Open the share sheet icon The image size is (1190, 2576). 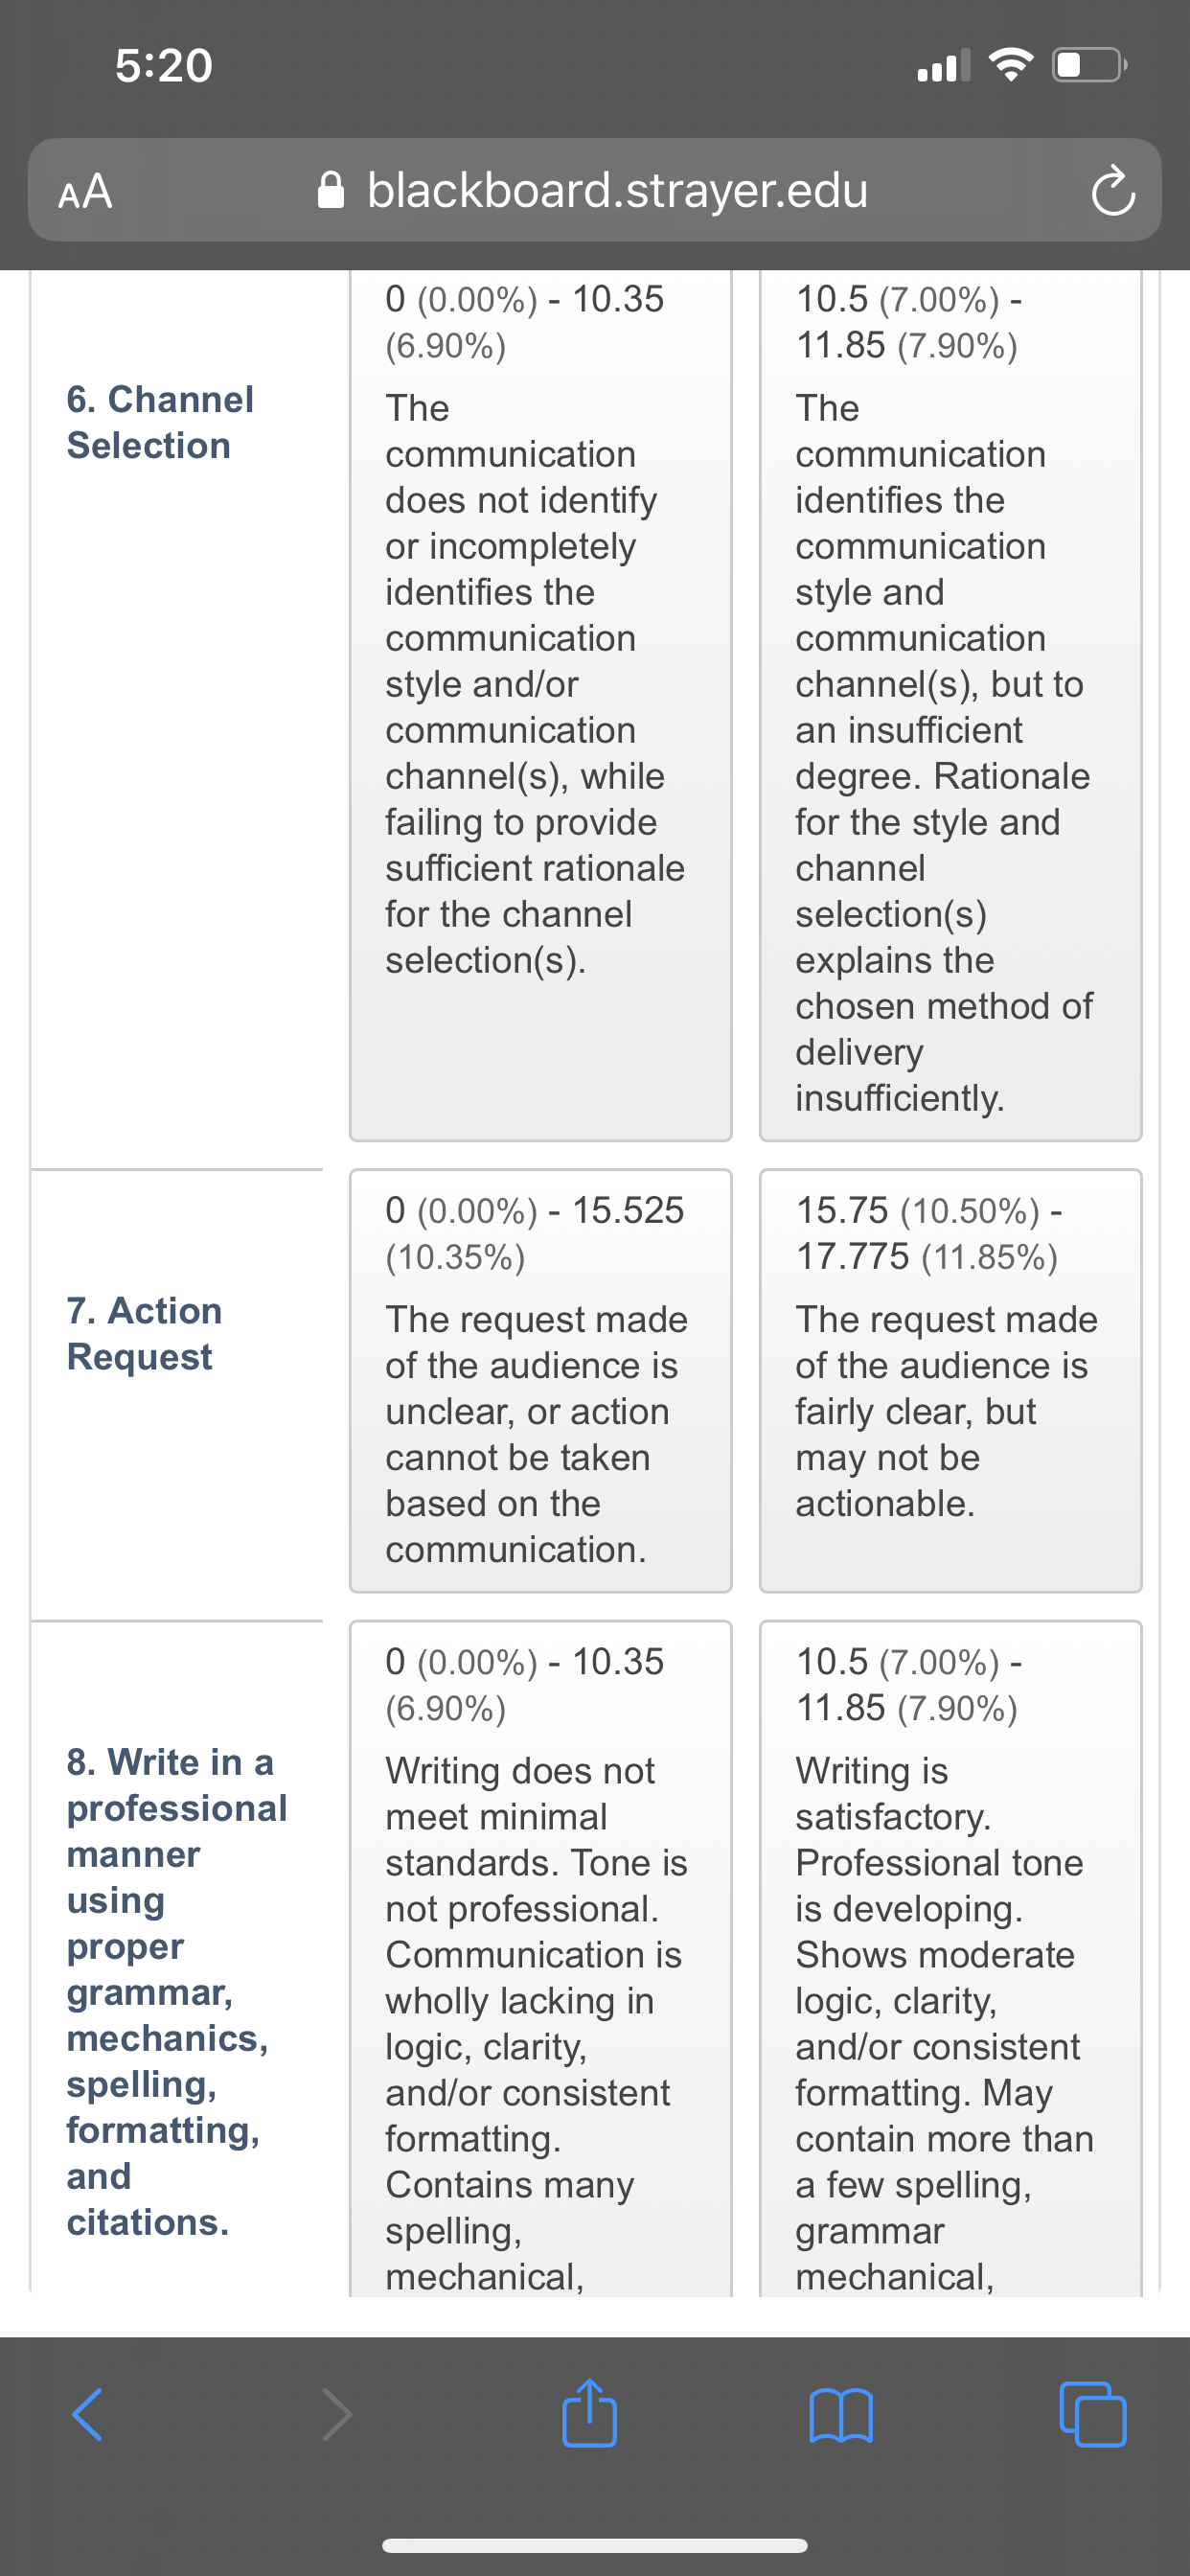(x=589, y=2411)
